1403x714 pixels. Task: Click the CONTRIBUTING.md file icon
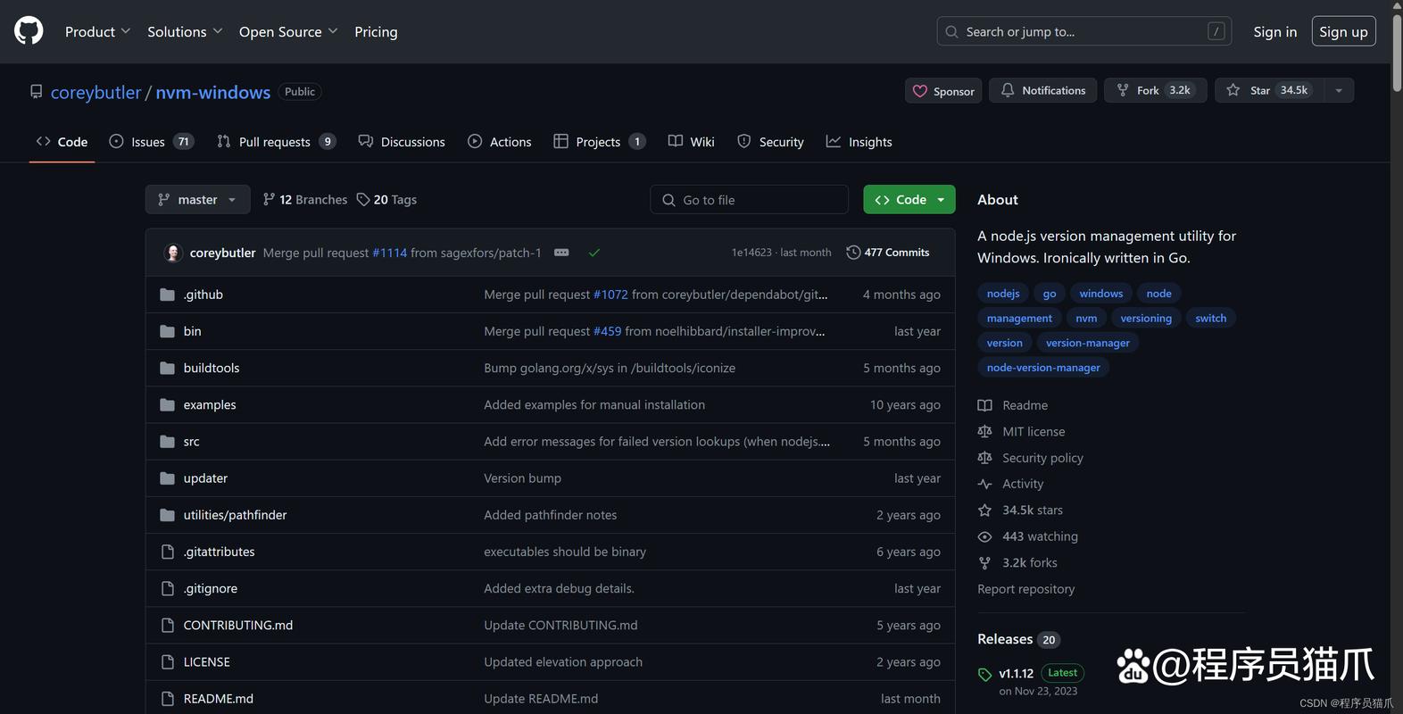(x=167, y=625)
